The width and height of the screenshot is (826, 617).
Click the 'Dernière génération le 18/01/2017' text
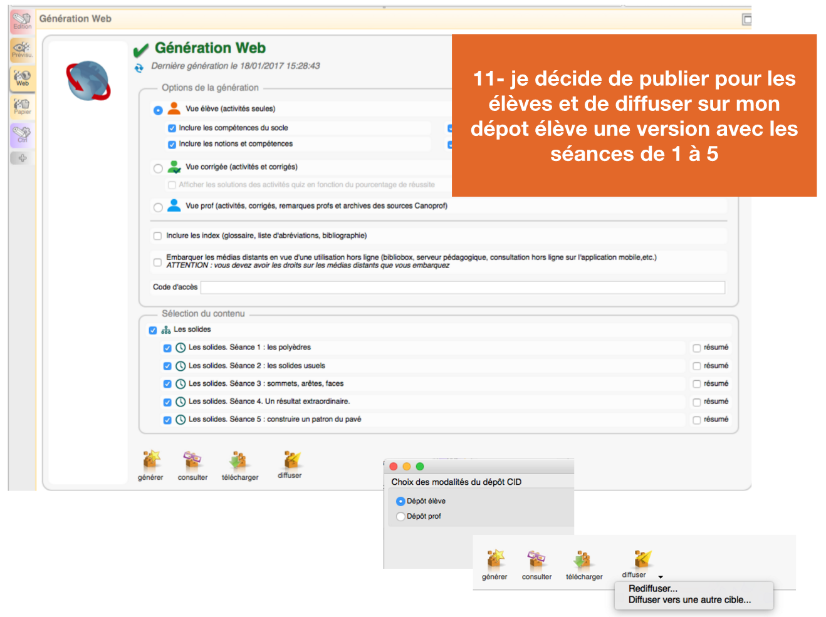235,66
